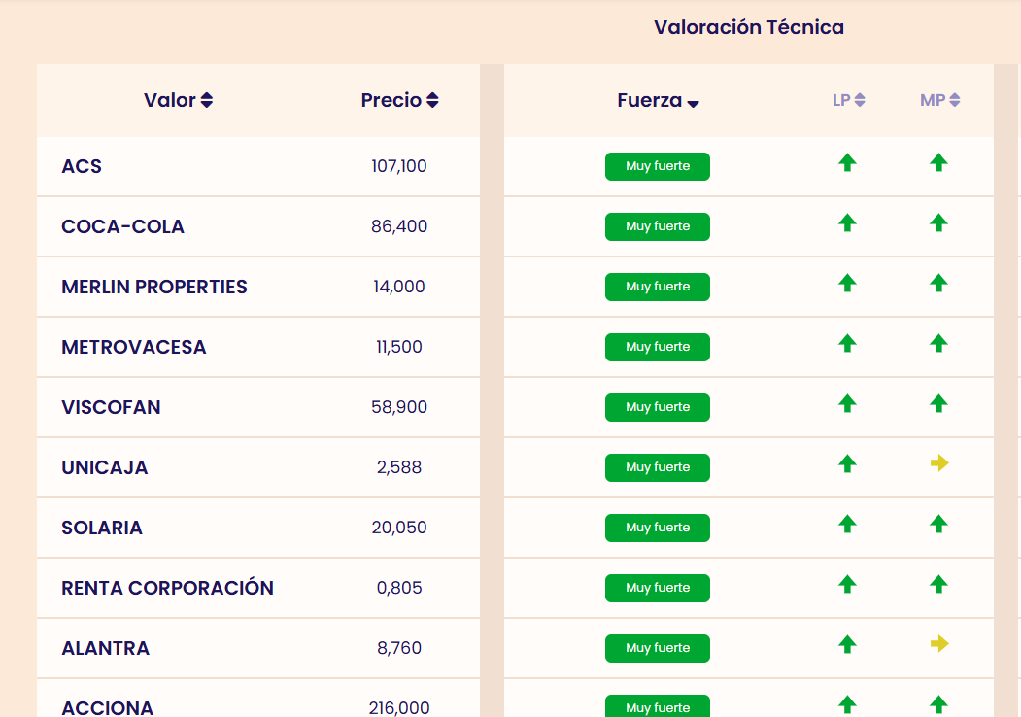Screen dimensions: 1021x717
Task: Click the LP arrow for MERLIN PROPERTIES
Action: coord(847,284)
